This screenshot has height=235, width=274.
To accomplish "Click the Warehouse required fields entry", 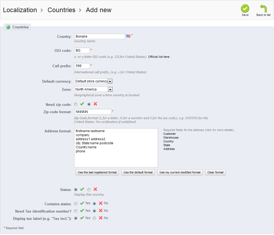I will pyautogui.click(x=171, y=138).
